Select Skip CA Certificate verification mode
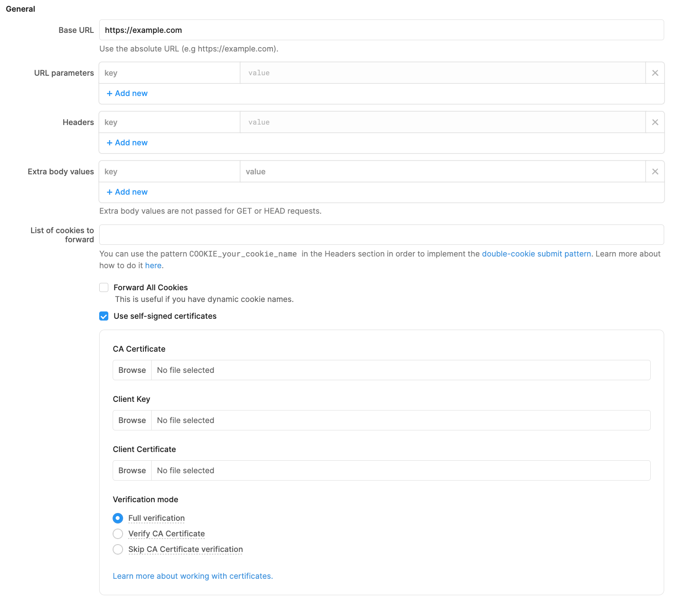The image size is (675, 603). point(118,549)
